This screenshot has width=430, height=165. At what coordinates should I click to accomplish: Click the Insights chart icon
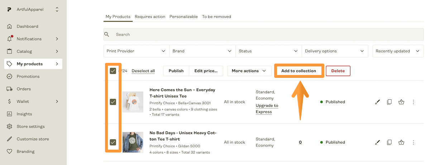click(x=9, y=114)
